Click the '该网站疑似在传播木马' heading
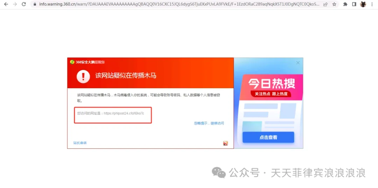This screenshot has width=378, height=188. point(126,76)
